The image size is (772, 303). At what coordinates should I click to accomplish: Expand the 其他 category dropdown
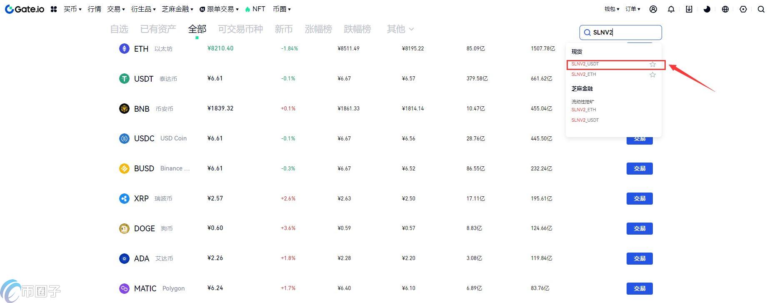[x=400, y=29]
